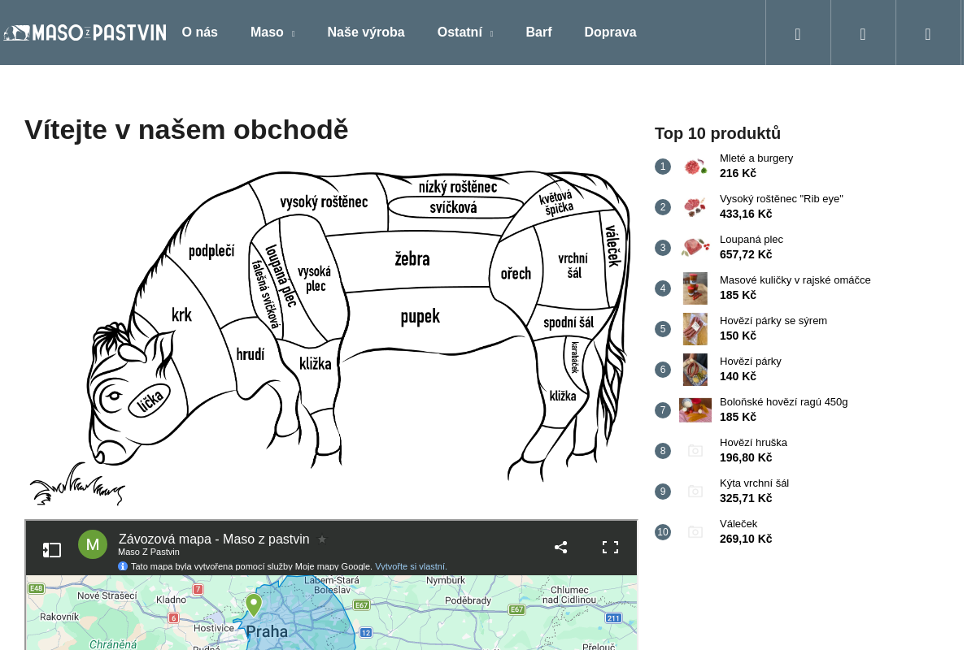Star the Závozová mapa map
This screenshot has height=650, width=976.
(322, 539)
